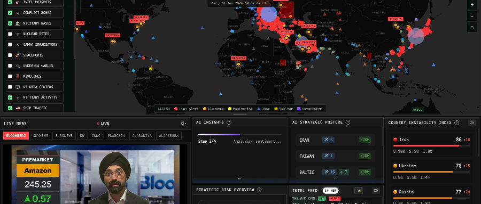
Task: Click Taiwan aircraft count badge
Action: pyautogui.click(x=328, y=156)
